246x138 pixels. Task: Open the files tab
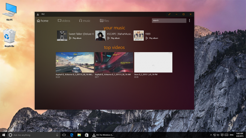[104, 21]
